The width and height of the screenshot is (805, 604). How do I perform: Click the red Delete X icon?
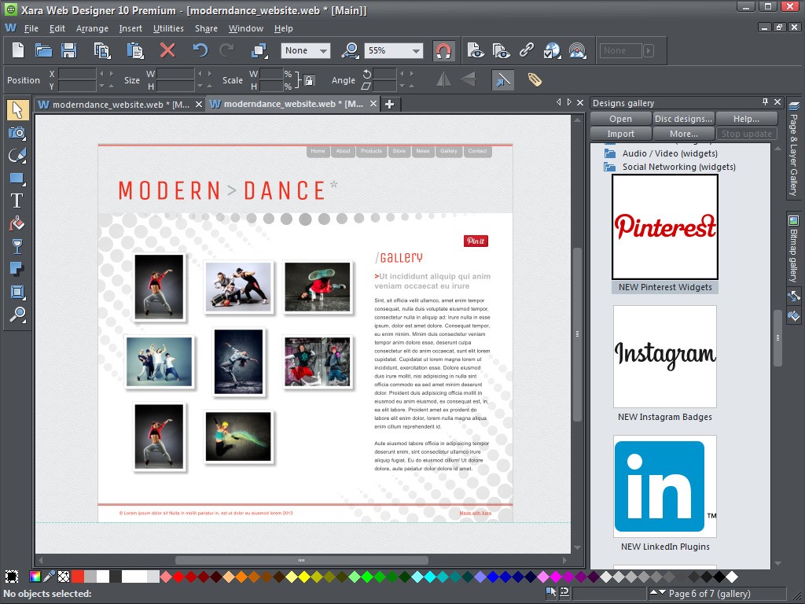pyautogui.click(x=167, y=51)
